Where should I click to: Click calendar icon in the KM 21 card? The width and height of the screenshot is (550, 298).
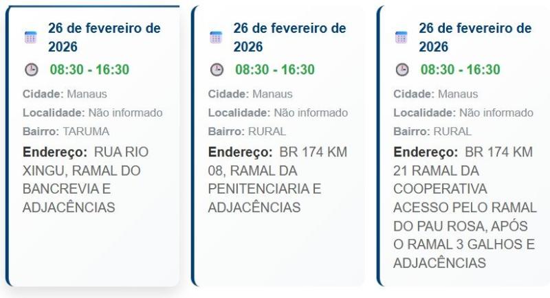401,37
